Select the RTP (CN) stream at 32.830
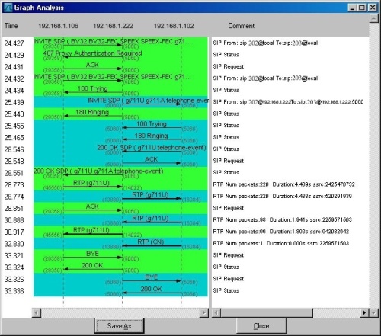The height and width of the screenshot is (336, 381). [151, 242]
